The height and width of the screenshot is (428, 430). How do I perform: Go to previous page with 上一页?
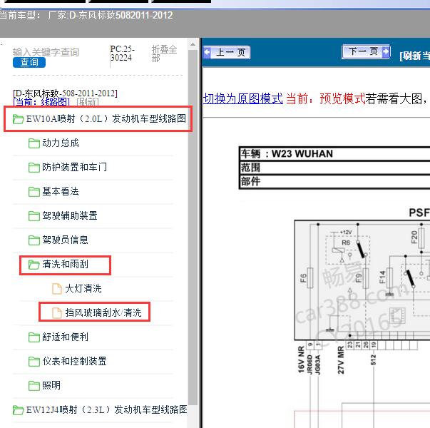(227, 52)
